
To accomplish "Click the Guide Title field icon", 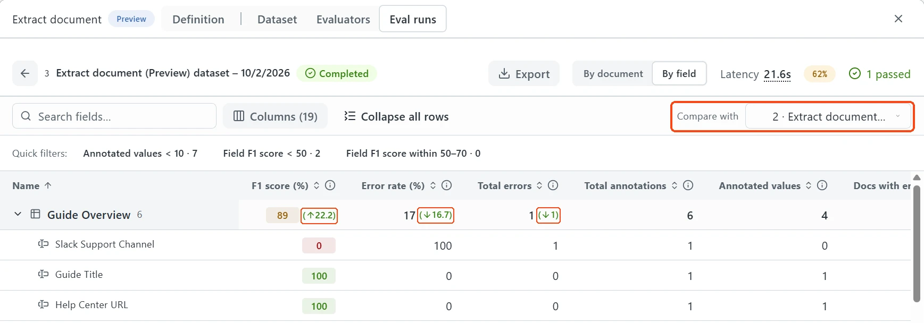I will pyautogui.click(x=43, y=275).
